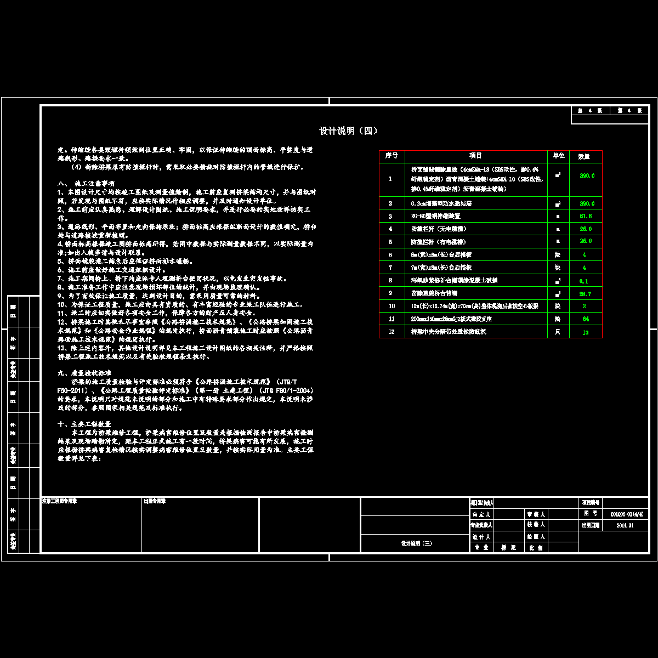Screen dimensions: 658x658
Task: Click the drawing number C01Q05-01(4/4)
Action: point(626,514)
